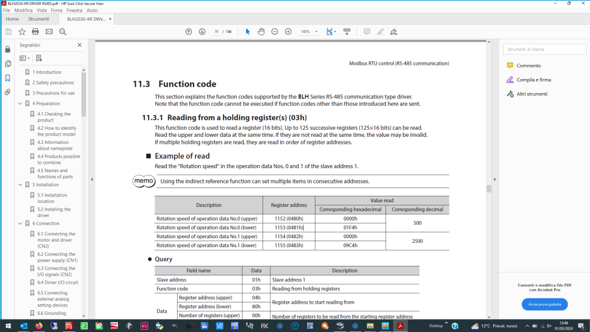This screenshot has height=332, width=590.
Task: Go to the previous page using up arrow
Action: pyautogui.click(x=188, y=32)
